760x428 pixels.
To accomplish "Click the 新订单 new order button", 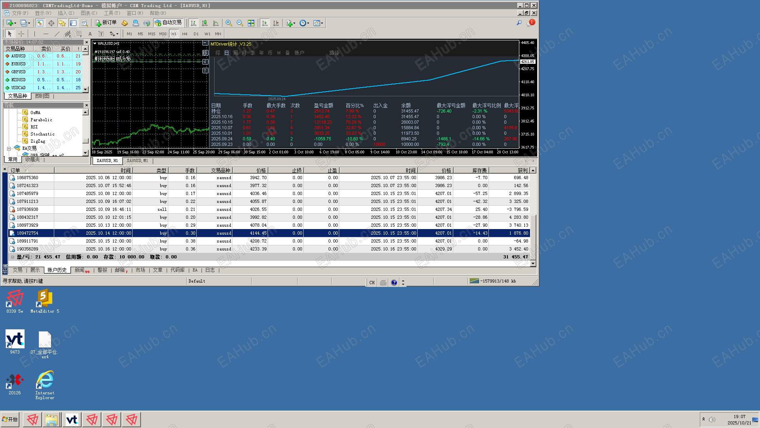I will pos(106,23).
